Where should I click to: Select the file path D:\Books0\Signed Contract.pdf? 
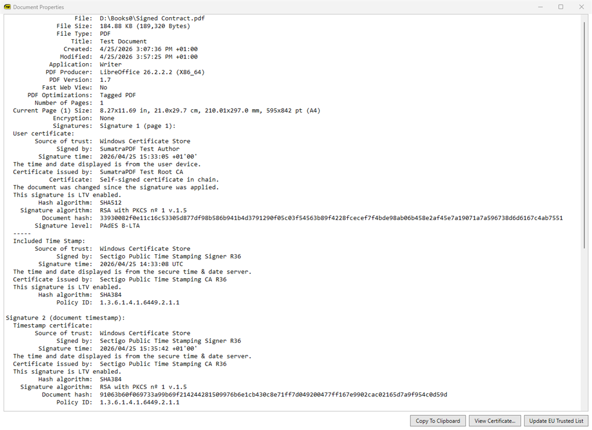[152, 18]
